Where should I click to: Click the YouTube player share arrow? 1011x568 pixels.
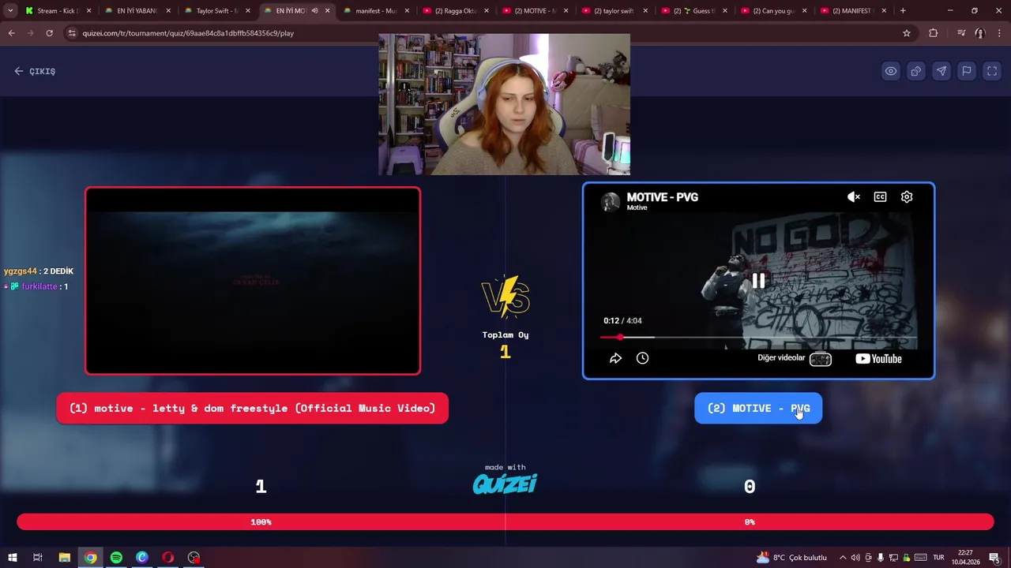click(615, 358)
